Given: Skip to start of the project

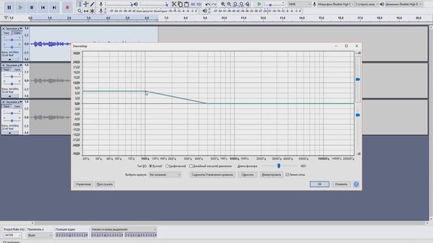Looking at the screenshot, I should [43, 7].
